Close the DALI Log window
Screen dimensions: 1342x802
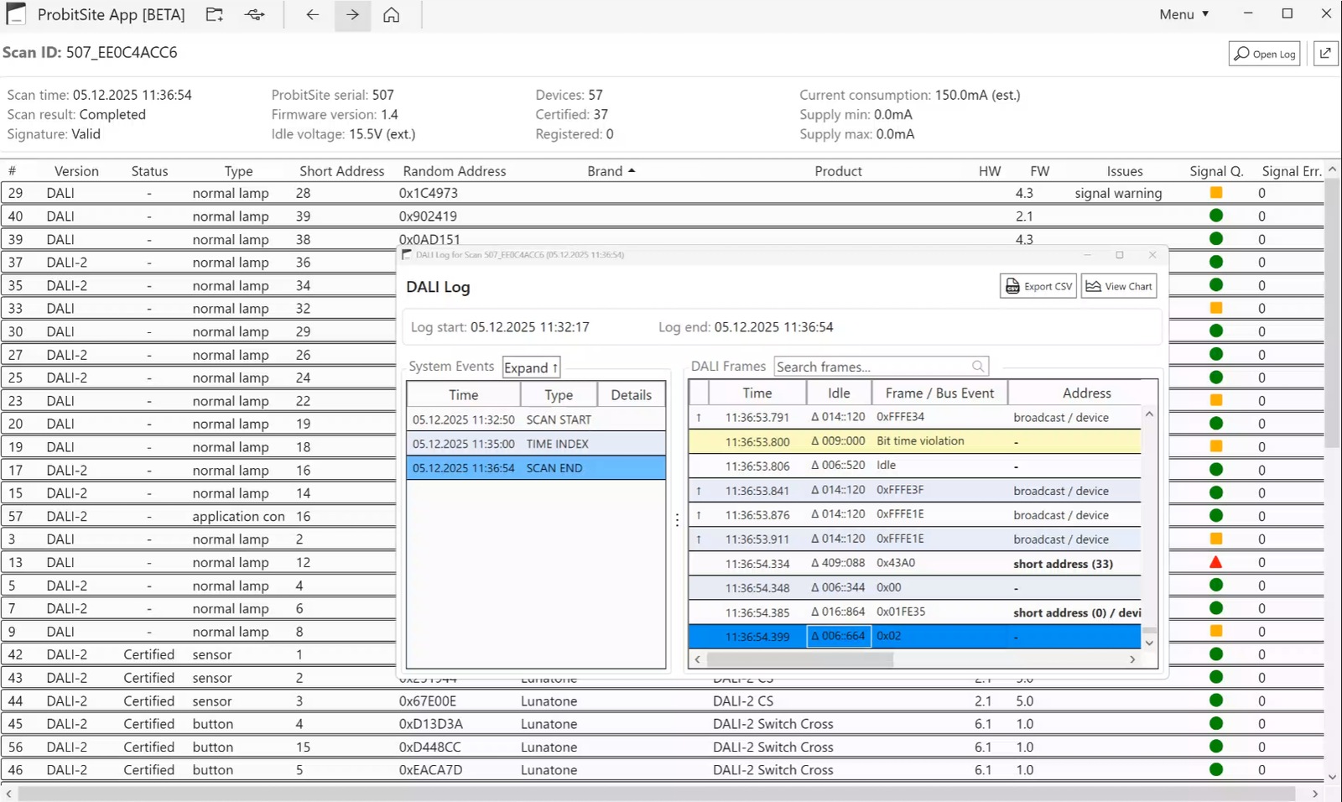tap(1152, 255)
